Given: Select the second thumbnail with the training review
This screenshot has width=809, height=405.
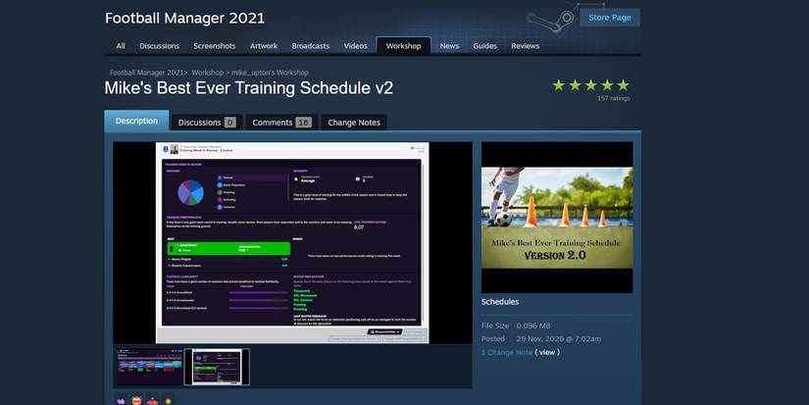Looking at the screenshot, I should [217, 367].
